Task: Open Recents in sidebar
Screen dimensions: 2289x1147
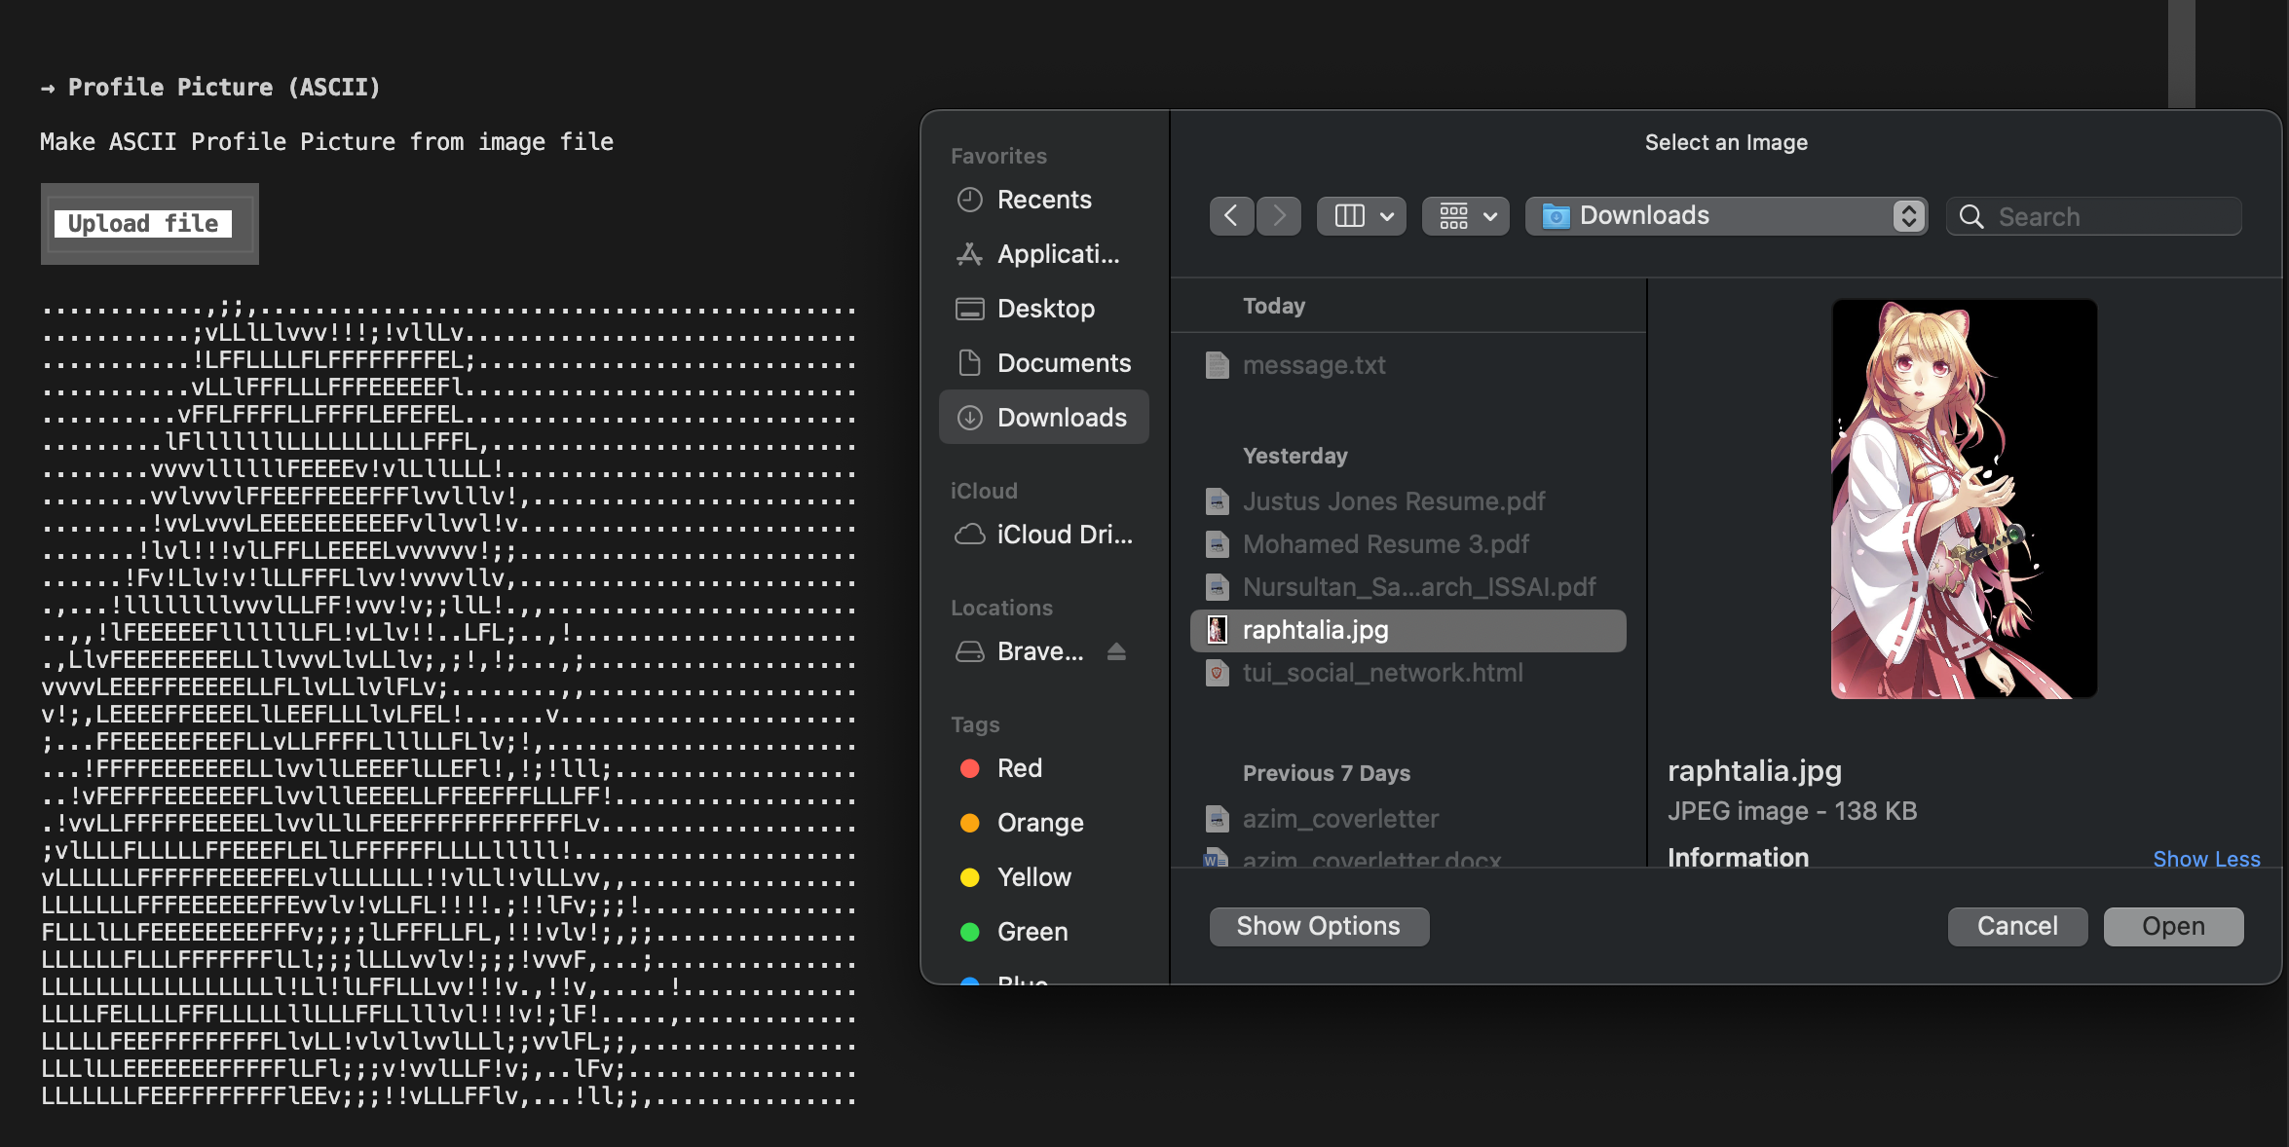Action: pos(1043,200)
